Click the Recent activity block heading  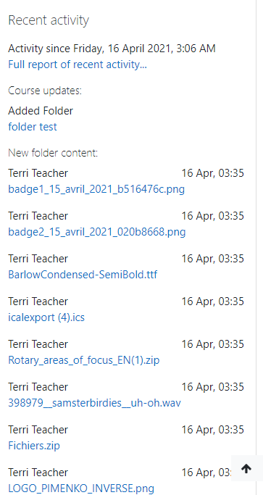coord(49,20)
